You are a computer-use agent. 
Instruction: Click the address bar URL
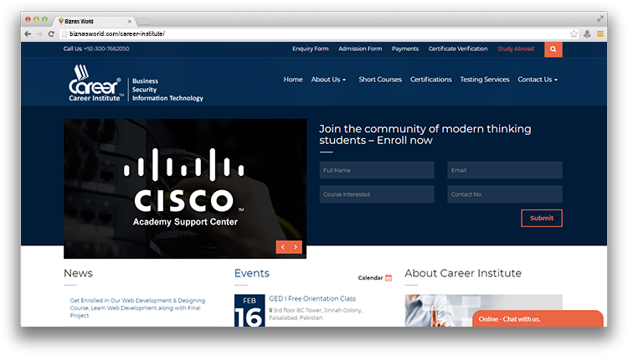(x=117, y=34)
